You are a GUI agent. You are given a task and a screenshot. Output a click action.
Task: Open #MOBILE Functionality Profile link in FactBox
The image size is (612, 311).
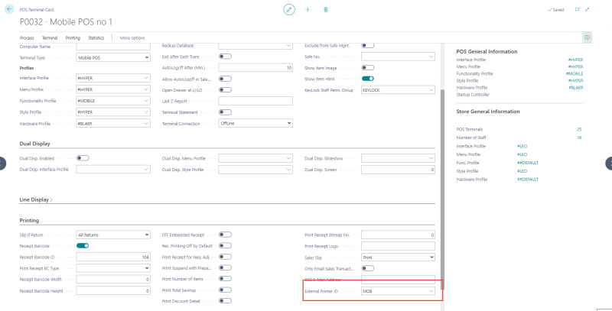(575, 73)
